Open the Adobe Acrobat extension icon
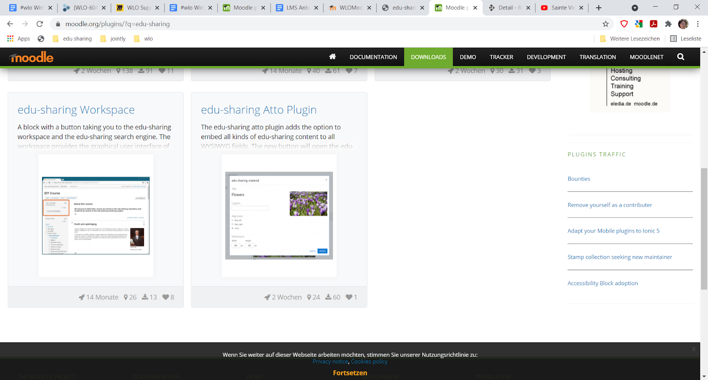 coord(654,24)
